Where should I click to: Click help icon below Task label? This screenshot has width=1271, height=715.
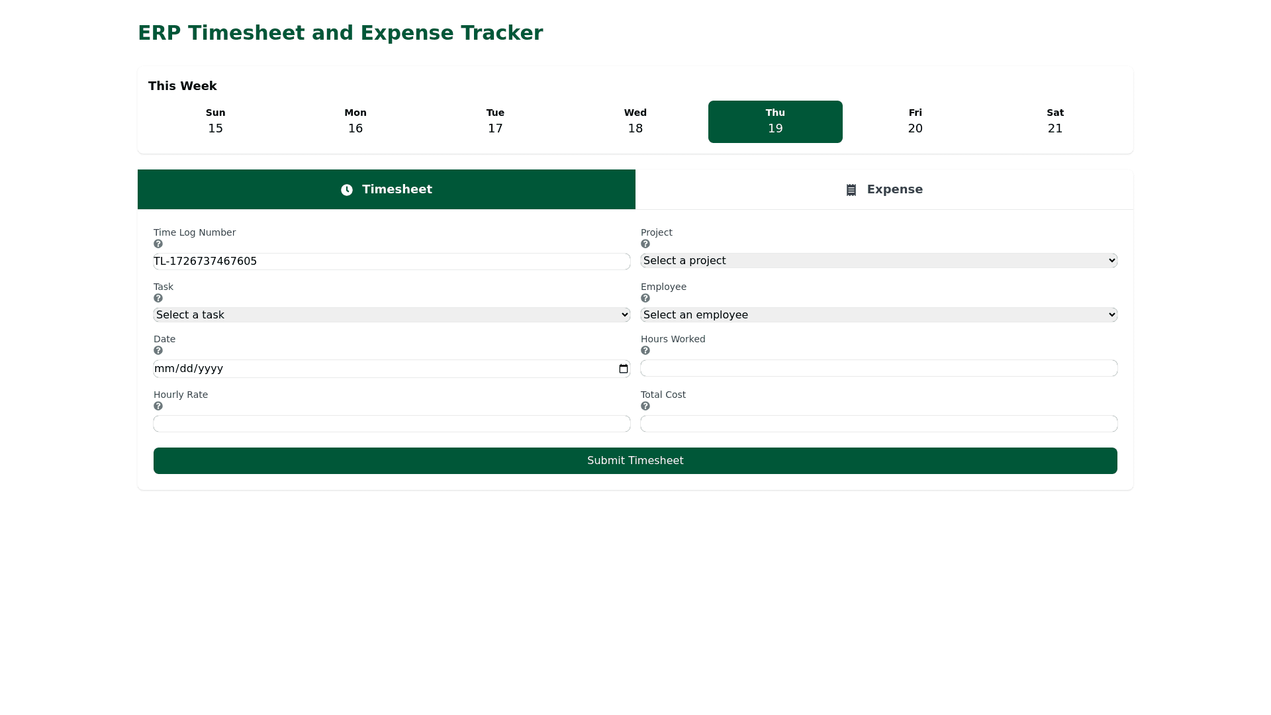click(x=158, y=299)
